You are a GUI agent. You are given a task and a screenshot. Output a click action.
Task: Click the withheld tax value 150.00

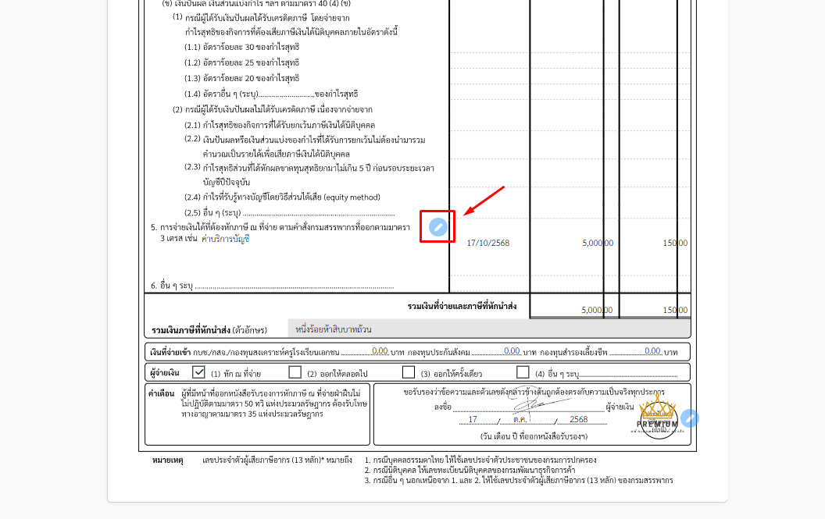(x=673, y=243)
